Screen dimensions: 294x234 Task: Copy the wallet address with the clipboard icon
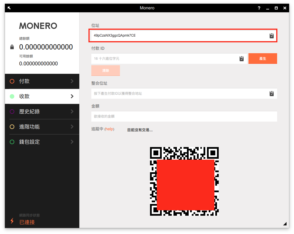click(x=271, y=35)
